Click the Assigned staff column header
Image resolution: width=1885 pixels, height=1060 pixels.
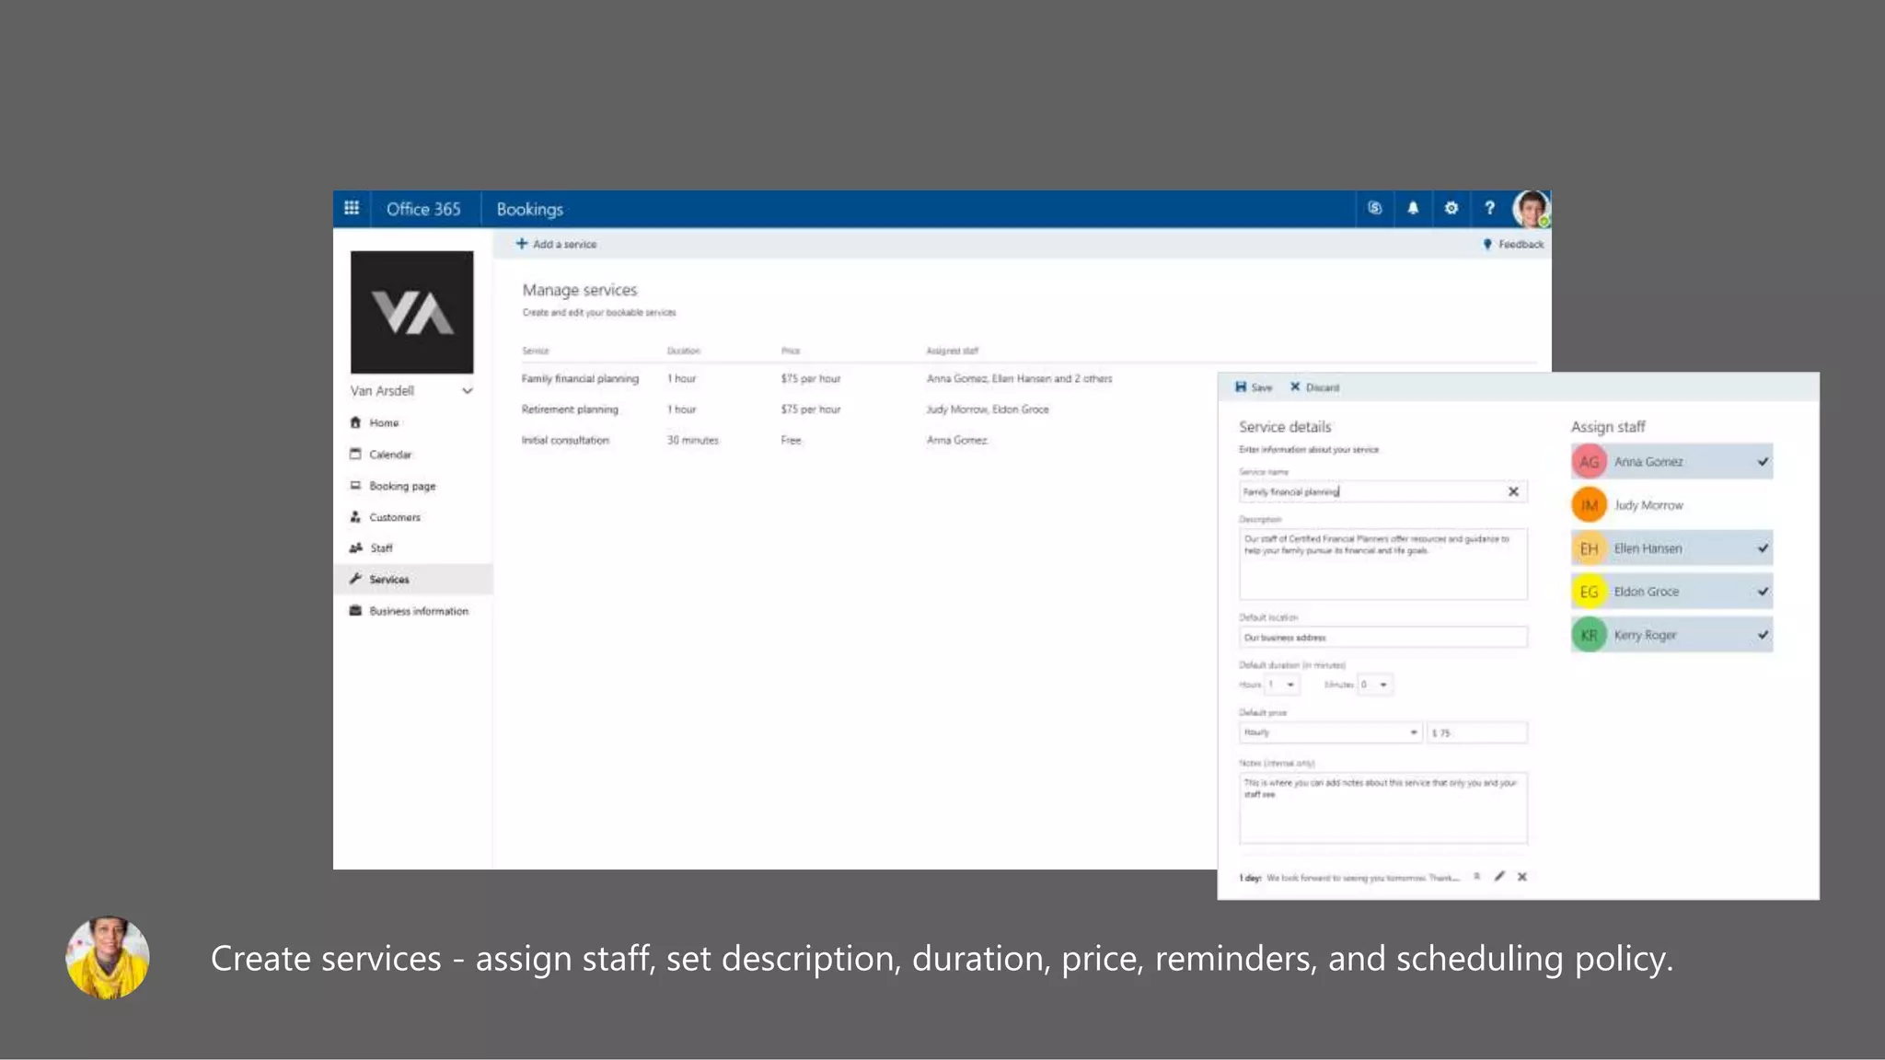952,351
